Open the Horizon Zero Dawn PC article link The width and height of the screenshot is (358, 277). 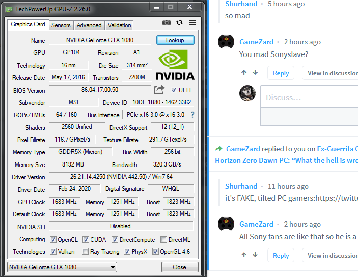tap(286, 160)
